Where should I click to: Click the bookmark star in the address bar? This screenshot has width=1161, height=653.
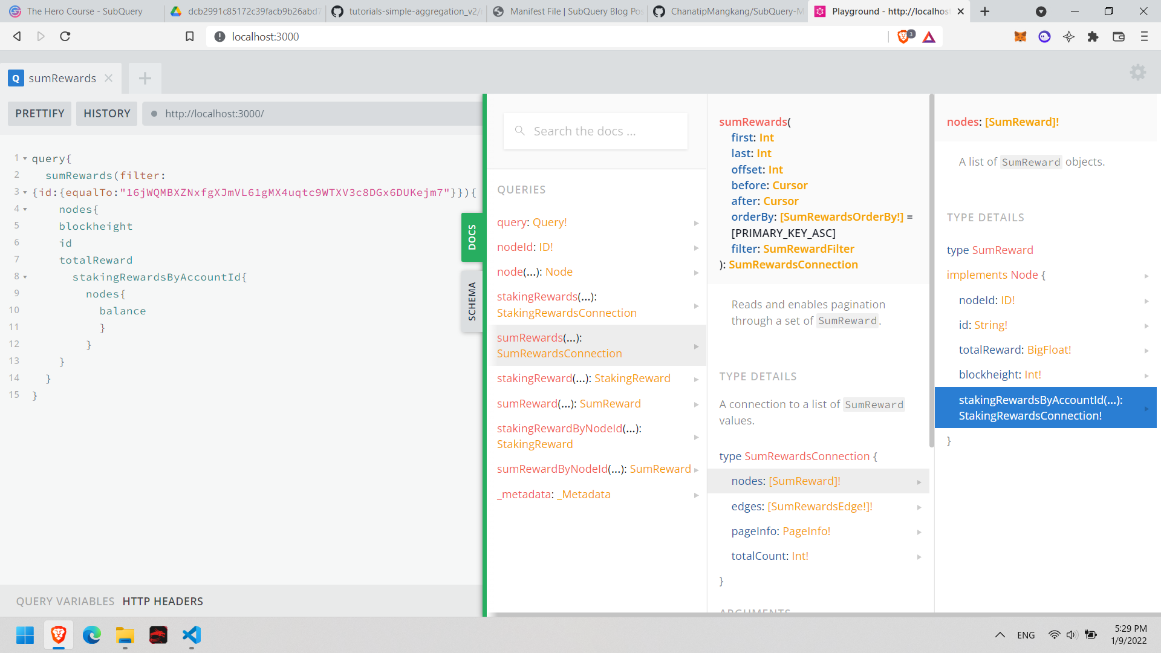189,36
